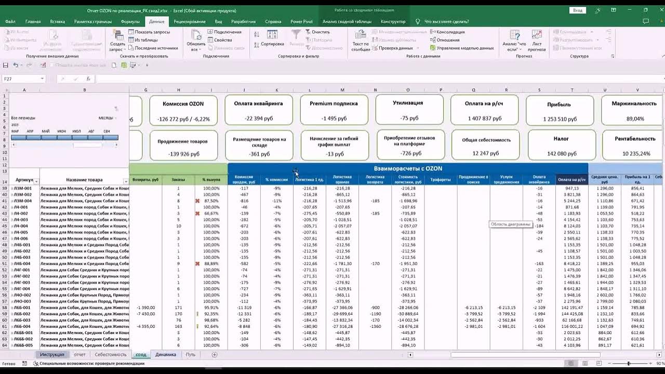The image size is (665, 374).
Task: Open МЕСЯЦЫ timeline level dropdown
Action: tap(108, 118)
